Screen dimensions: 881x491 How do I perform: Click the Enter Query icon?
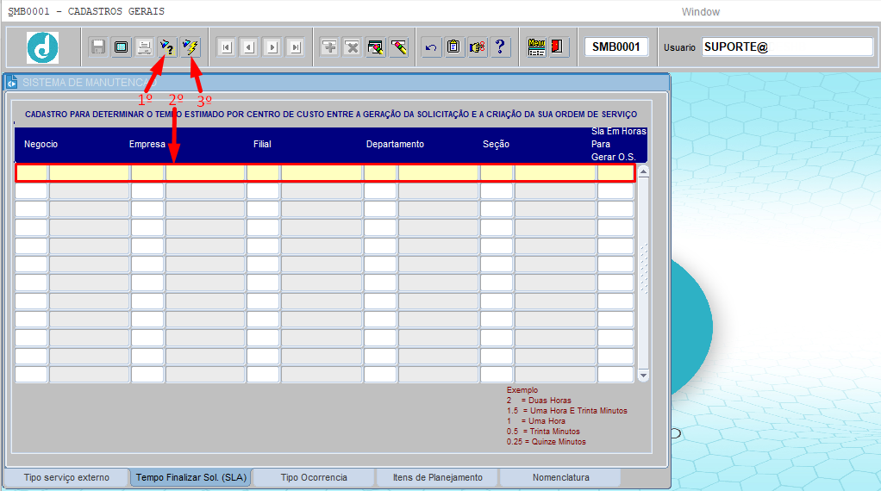[167, 47]
